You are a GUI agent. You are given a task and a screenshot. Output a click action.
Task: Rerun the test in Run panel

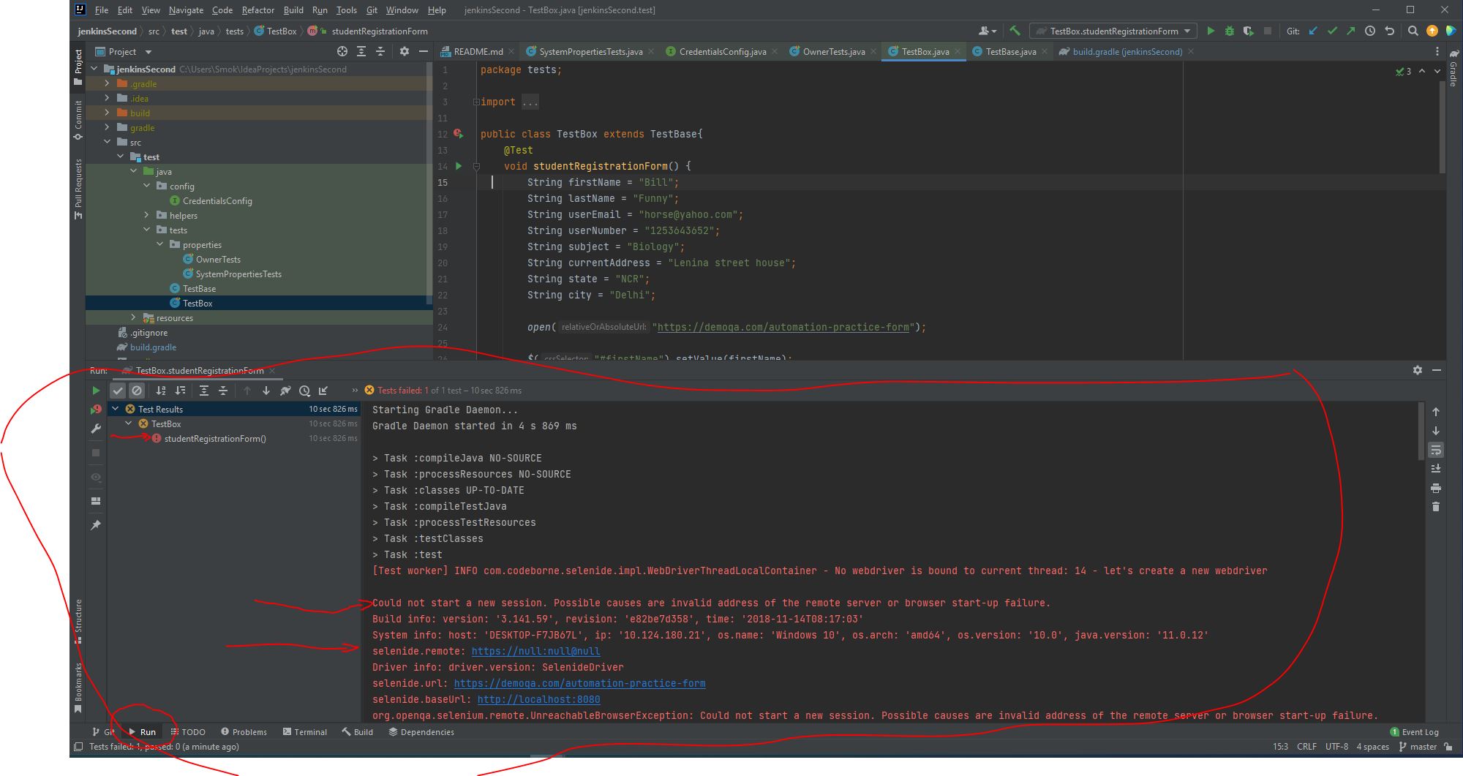coord(96,391)
